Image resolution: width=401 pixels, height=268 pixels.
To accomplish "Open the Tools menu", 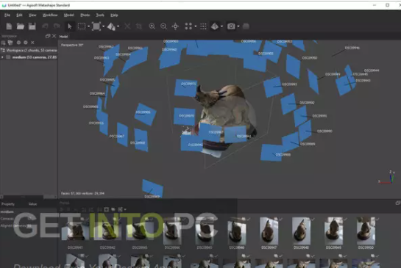I will point(100,15).
